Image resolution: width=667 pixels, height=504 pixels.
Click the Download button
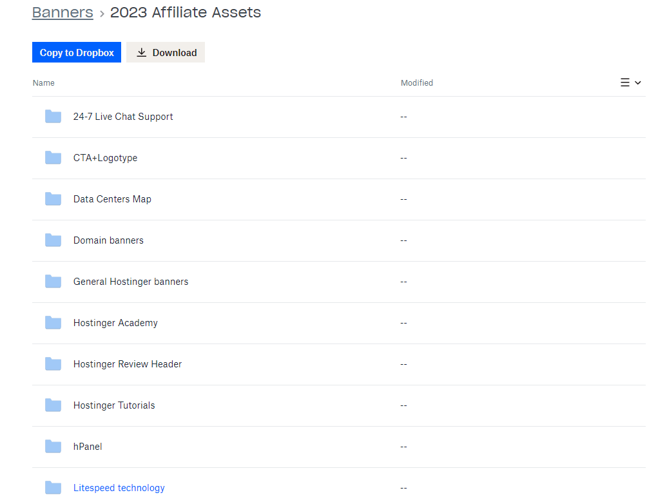(x=166, y=53)
